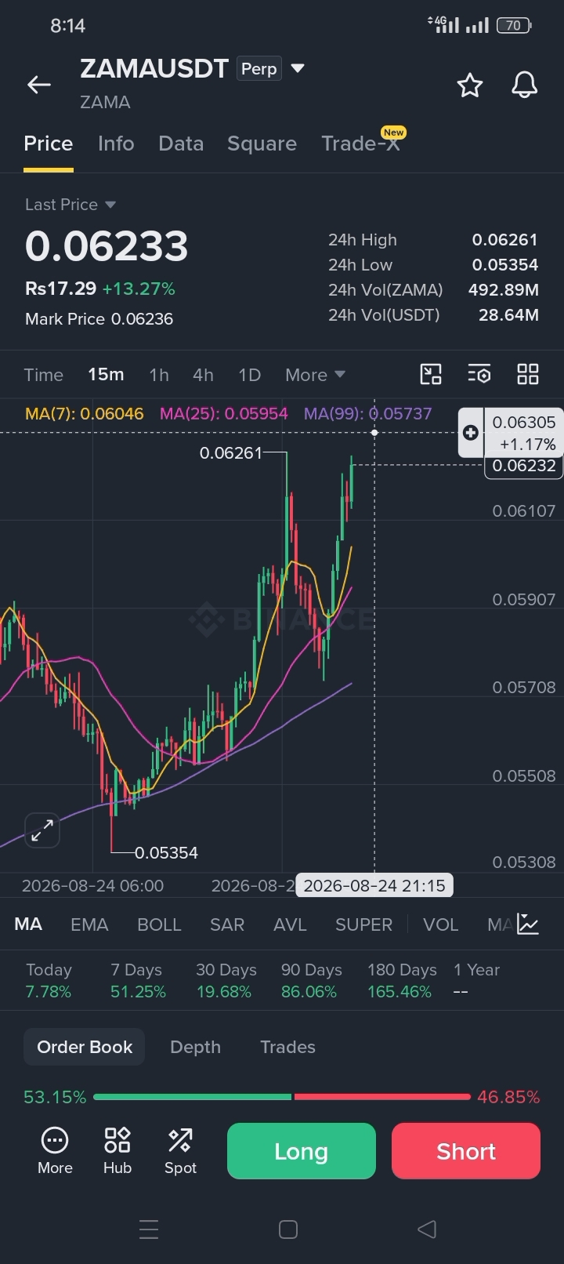
Task: Toggle the EMA indicator
Action: click(x=89, y=924)
